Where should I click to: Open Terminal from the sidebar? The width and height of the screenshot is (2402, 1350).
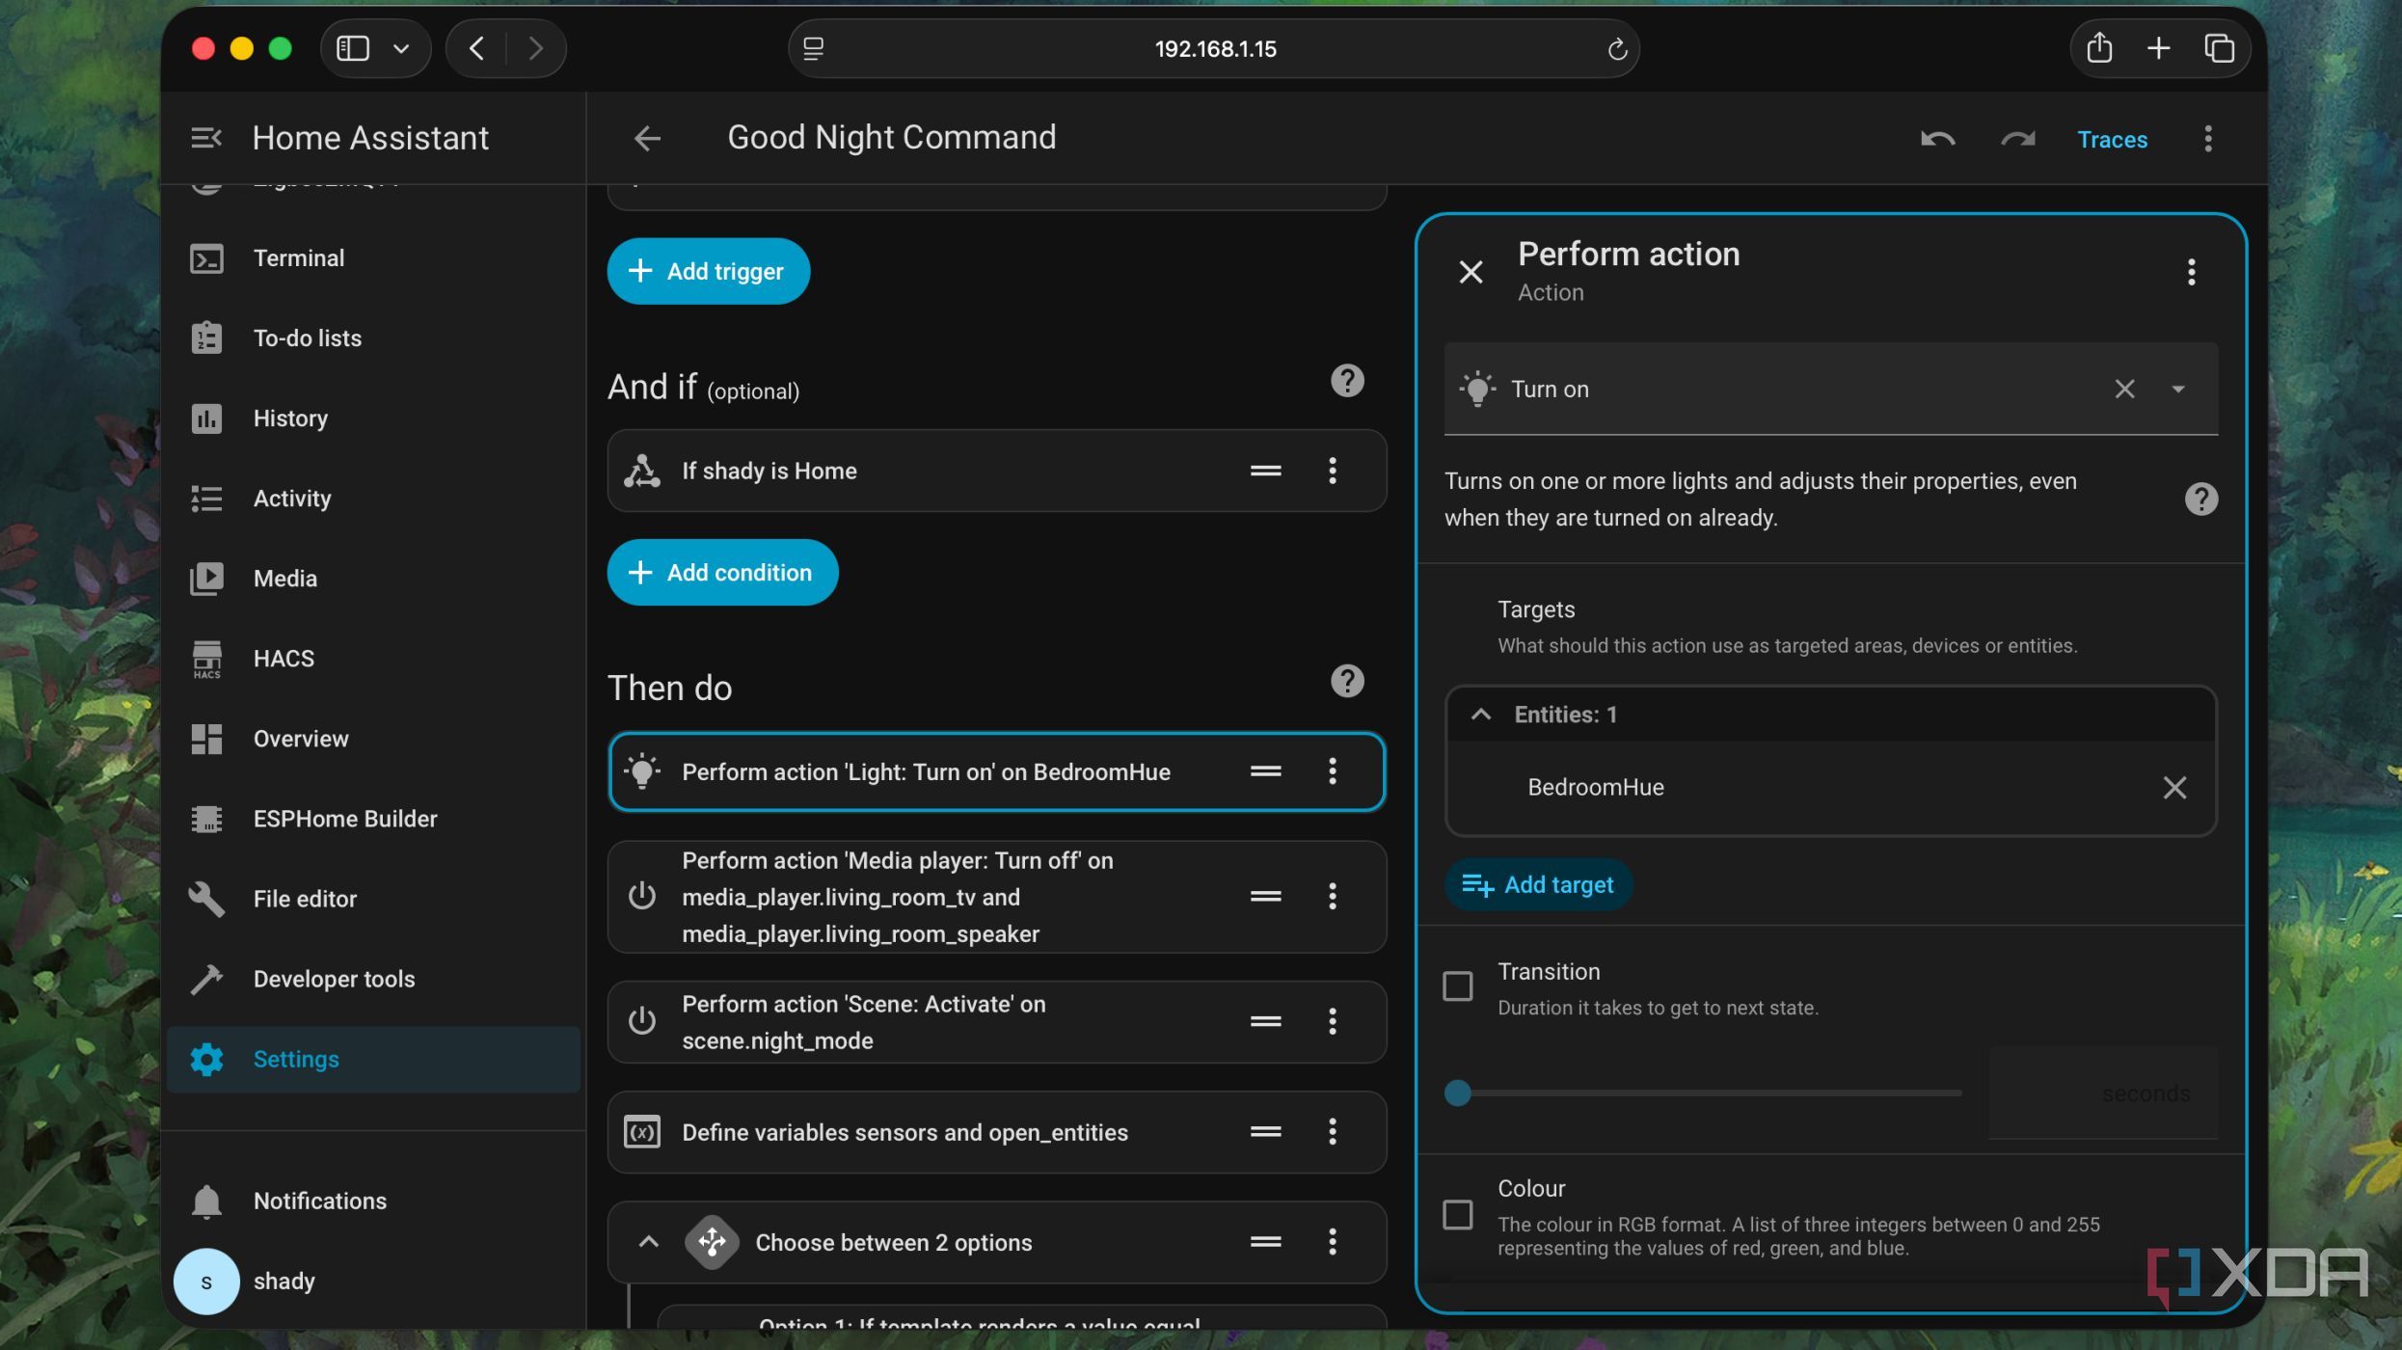click(x=373, y=258)
